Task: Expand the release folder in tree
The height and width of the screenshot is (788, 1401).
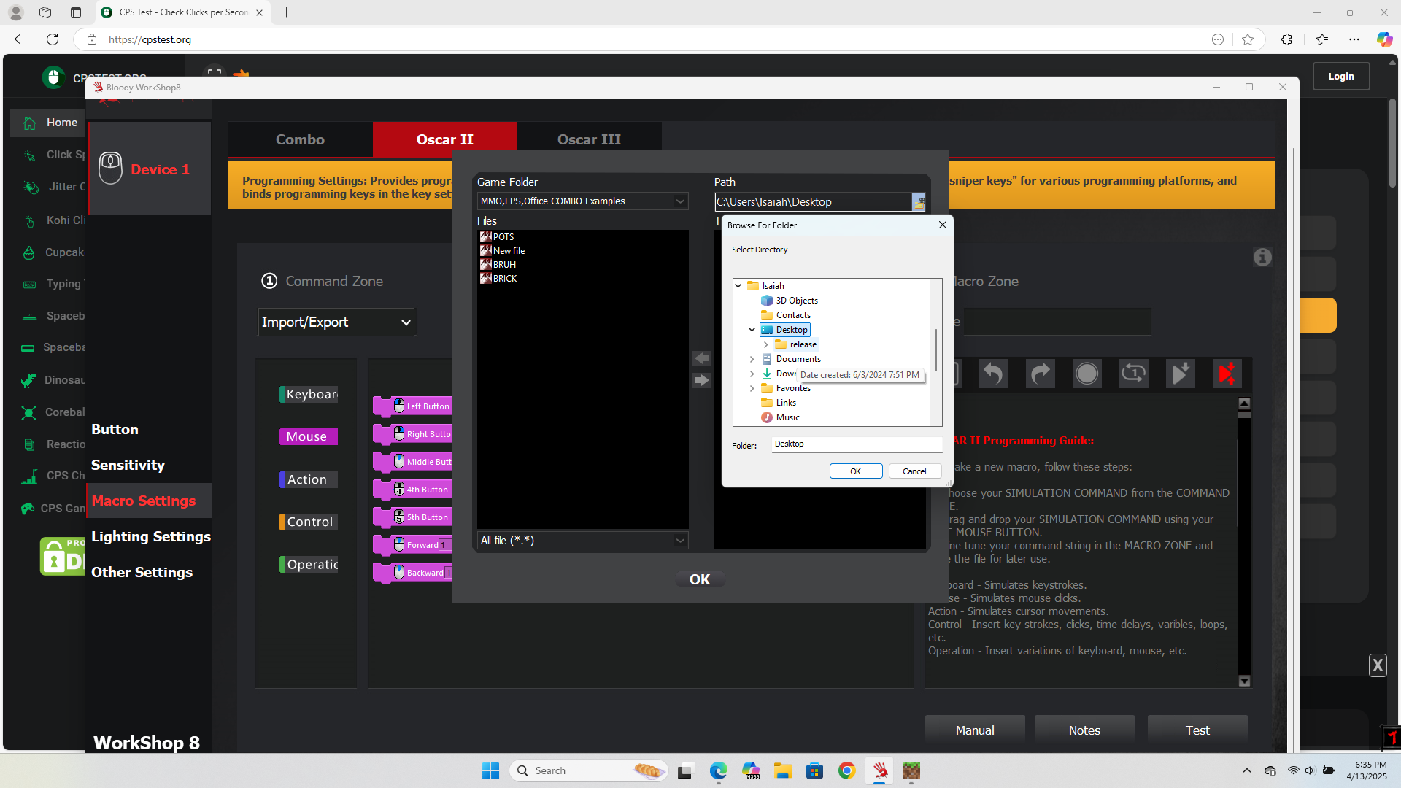Action: (765, 344)
